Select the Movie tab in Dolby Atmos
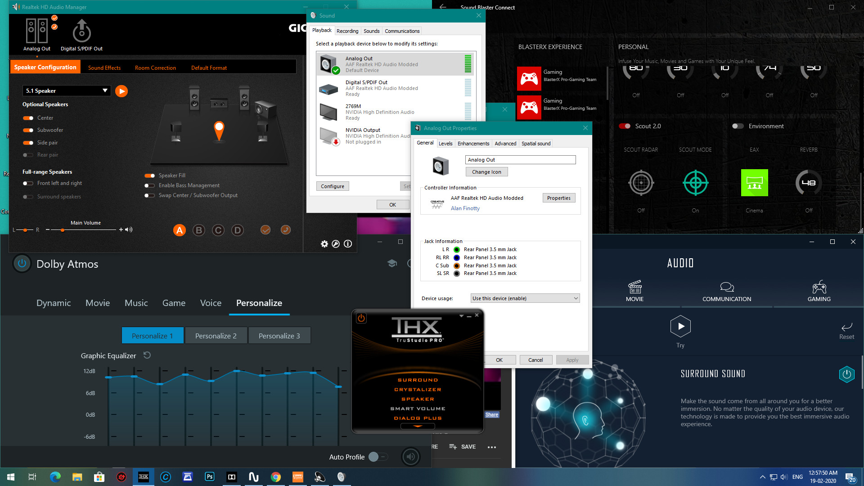Screen dimensions: 864x486 click(x=98, y=303)
